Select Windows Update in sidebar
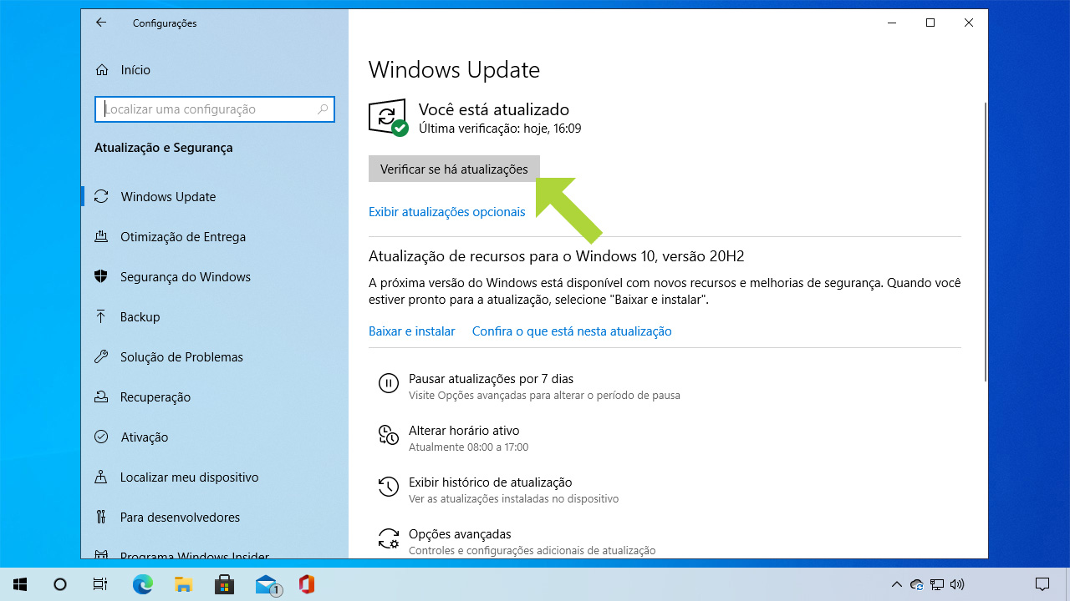This screenshot has width=1070, height=601. click(215, 197)
